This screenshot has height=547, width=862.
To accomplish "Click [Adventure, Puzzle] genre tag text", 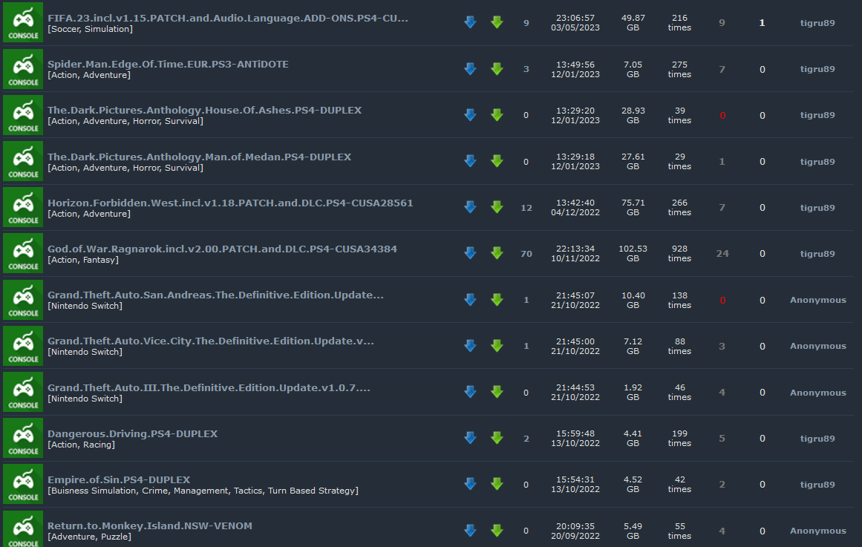I will click(90, 537).
